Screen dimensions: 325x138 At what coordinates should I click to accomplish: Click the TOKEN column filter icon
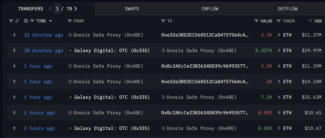(278, 21)
